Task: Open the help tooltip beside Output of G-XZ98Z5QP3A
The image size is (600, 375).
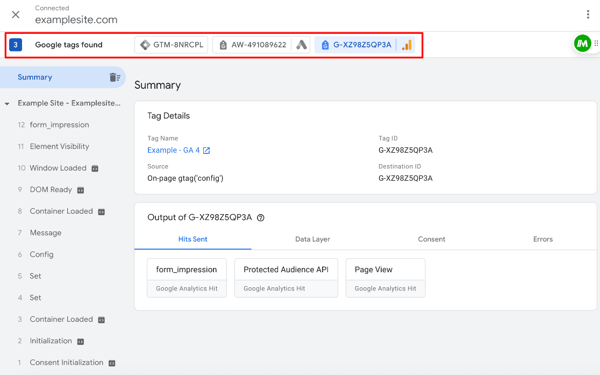Action: tap(261, 218)
